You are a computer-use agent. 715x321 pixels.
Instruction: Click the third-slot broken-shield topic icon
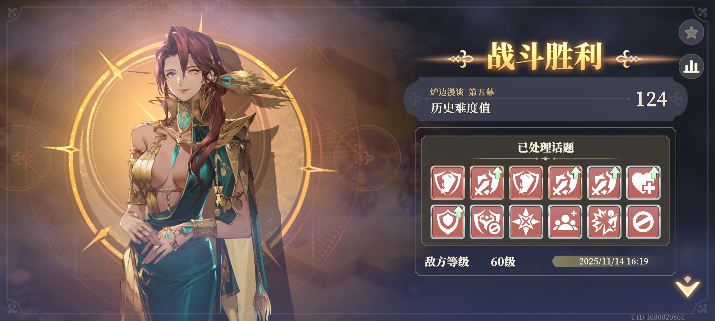[526, 182]
